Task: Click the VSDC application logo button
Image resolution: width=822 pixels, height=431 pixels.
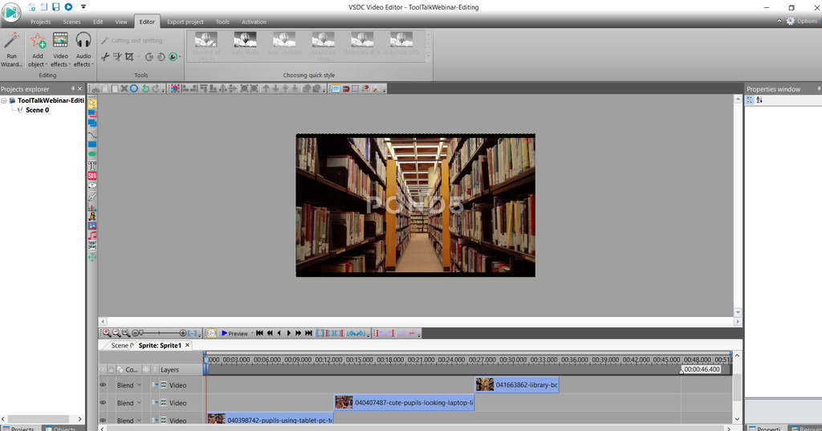Action: (11, 13)
